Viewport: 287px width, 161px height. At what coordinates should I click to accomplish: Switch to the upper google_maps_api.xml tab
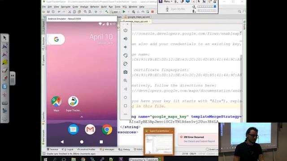(137, 17)
